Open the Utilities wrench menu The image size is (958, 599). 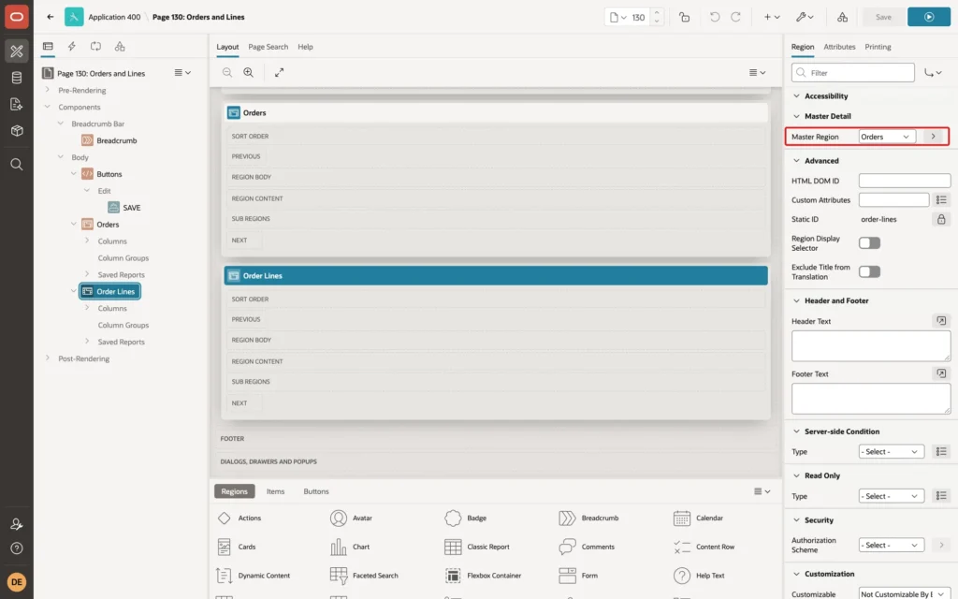(x=805, y=17)
